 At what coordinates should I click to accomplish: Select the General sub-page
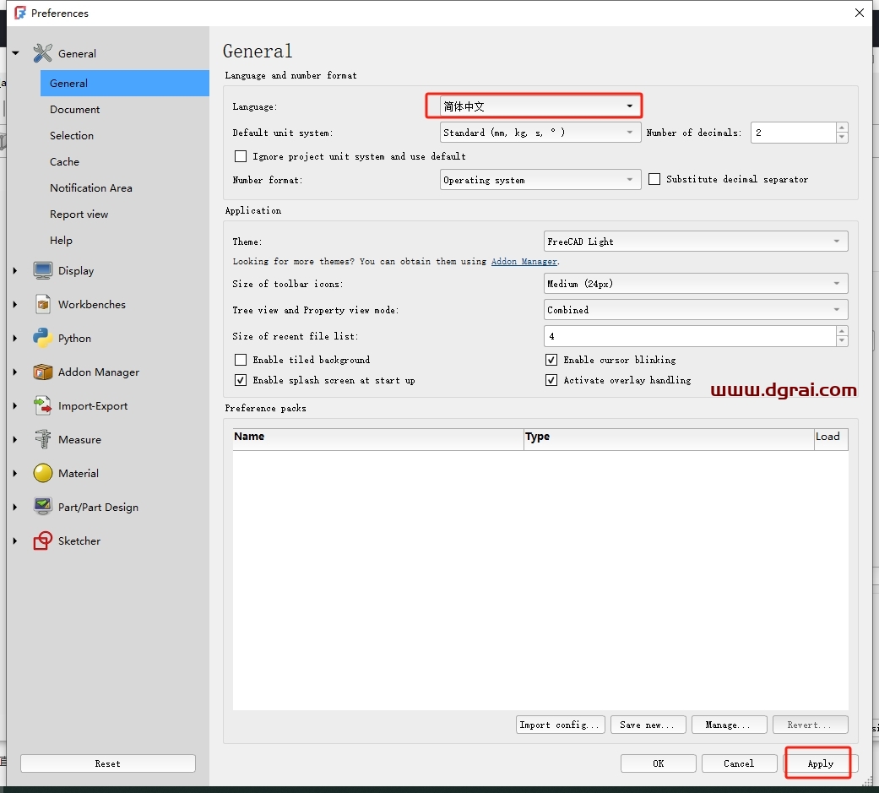[x=124, y=83]
